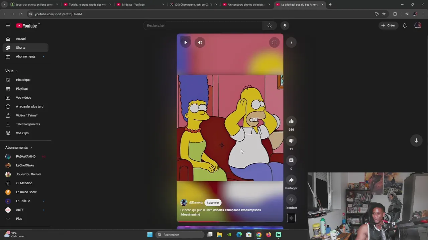The width and height of the screenshot is (428, 240).
Task: Open the Chrome extensions puzzle icon
Action: coord(395,14)
